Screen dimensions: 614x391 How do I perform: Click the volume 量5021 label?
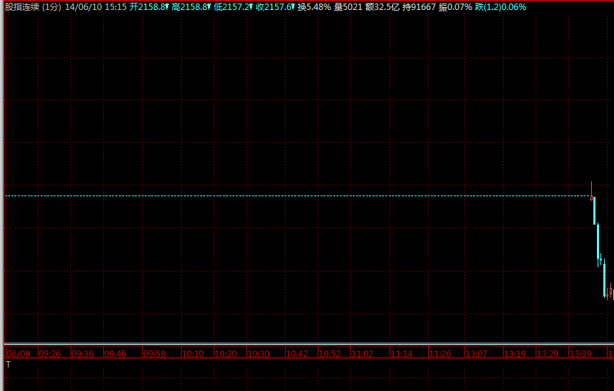348,6
